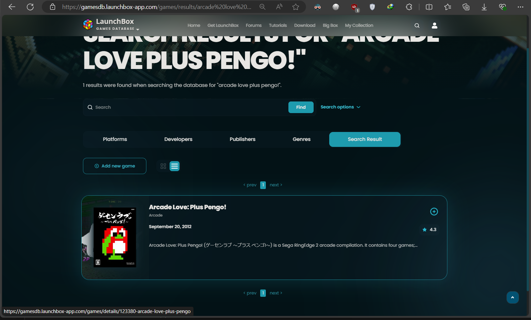The image size is (531, 320).
Task: Open the grey striped-circle extension icon
Action: pos(336,7)
